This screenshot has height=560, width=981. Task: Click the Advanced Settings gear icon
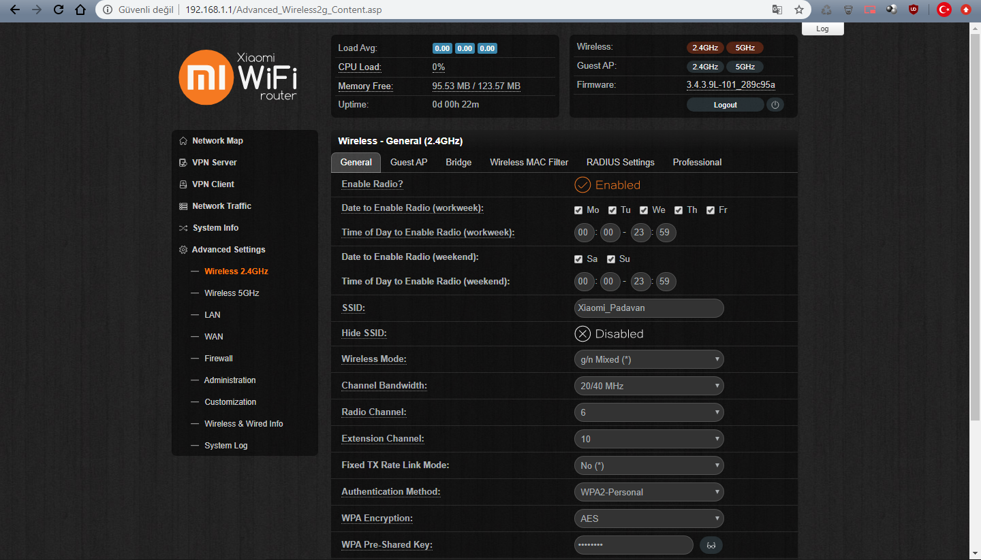coord(183,250)
